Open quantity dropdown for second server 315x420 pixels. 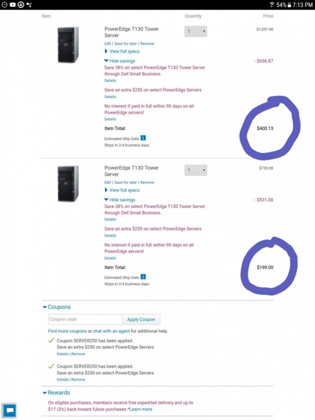click(x=195, y=170)
